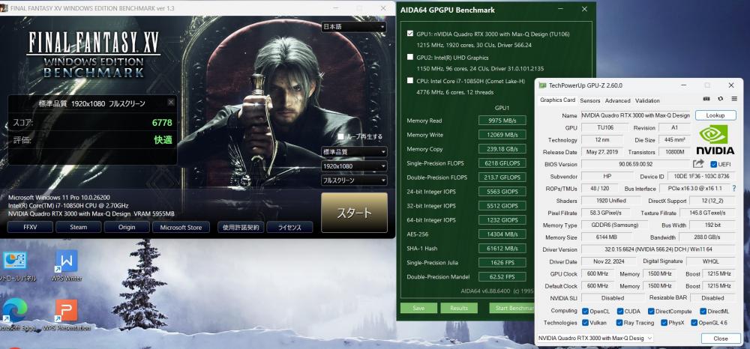Enable the ループ再生する loop checkbox
750x349 pixels.
[x=341, y=136]
